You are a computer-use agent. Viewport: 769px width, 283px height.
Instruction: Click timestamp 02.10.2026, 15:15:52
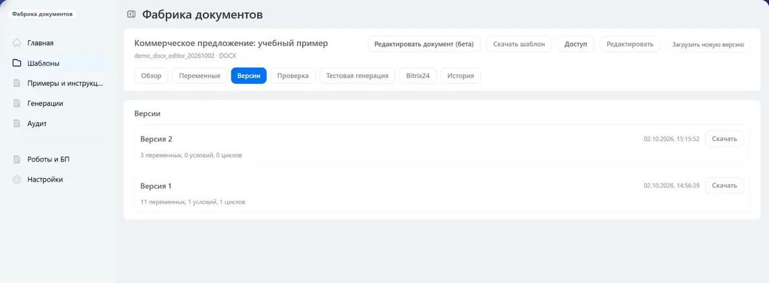[x=671, y=139]
